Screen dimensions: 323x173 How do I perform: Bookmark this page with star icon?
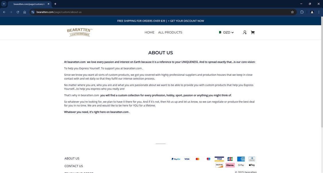coord(292,12)
